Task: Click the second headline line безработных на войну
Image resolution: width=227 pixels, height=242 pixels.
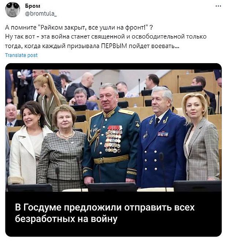Action: pyautogui.click(x=66, y=219)
